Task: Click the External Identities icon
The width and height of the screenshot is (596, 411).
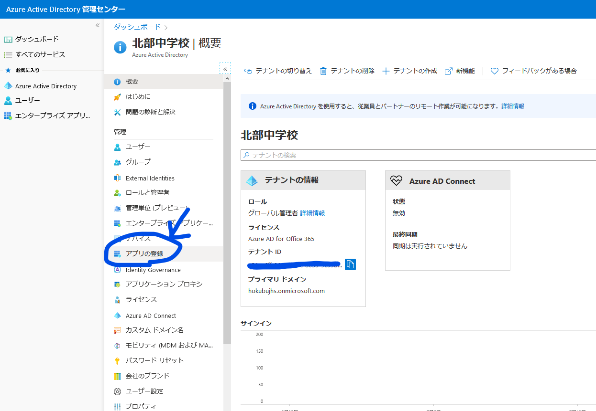Action: pos(117,178)
